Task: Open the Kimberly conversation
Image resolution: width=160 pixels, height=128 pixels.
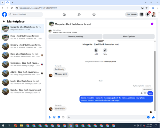Action: point(22,46)
